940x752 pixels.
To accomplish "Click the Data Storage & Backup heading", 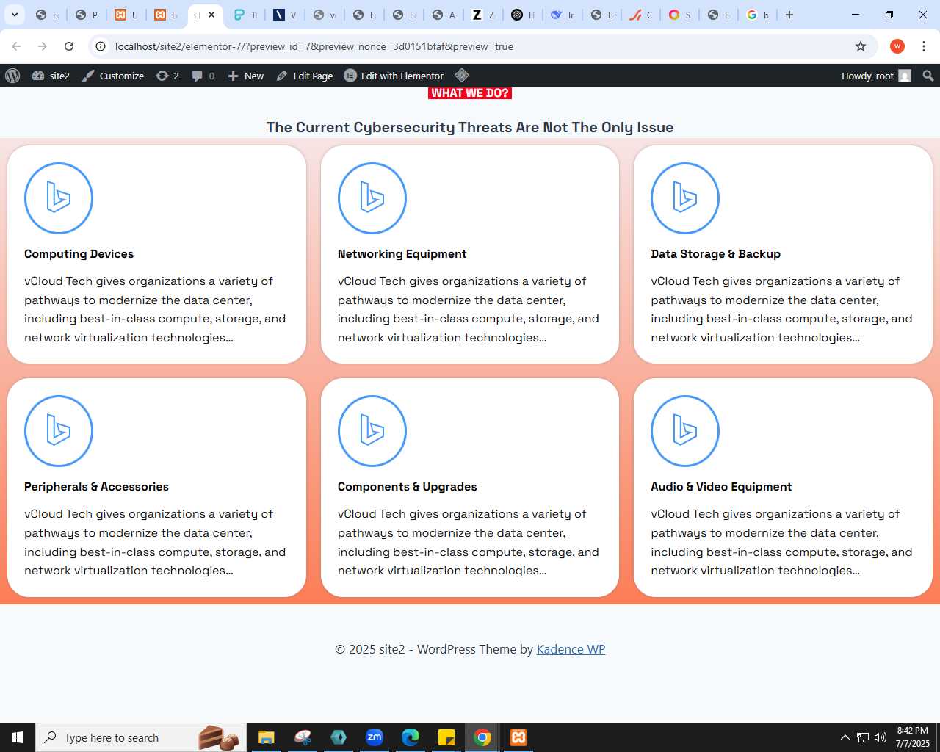I will tap(716, 254).
